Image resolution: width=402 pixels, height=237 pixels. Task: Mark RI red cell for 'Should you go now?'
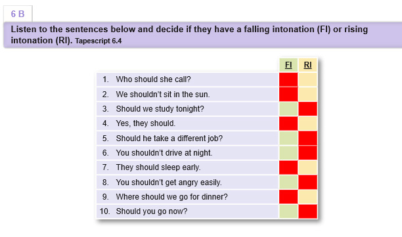click(307, 211)
